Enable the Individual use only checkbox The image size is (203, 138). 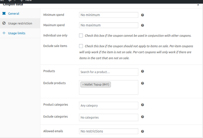click(81, 35)
